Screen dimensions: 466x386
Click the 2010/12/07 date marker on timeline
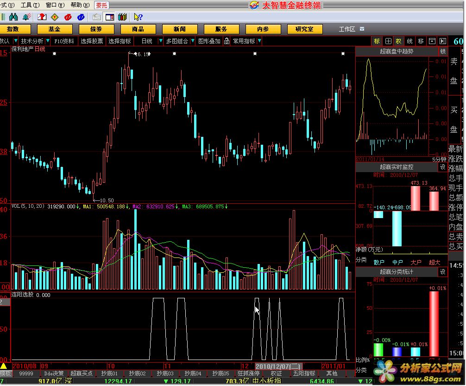278,367
